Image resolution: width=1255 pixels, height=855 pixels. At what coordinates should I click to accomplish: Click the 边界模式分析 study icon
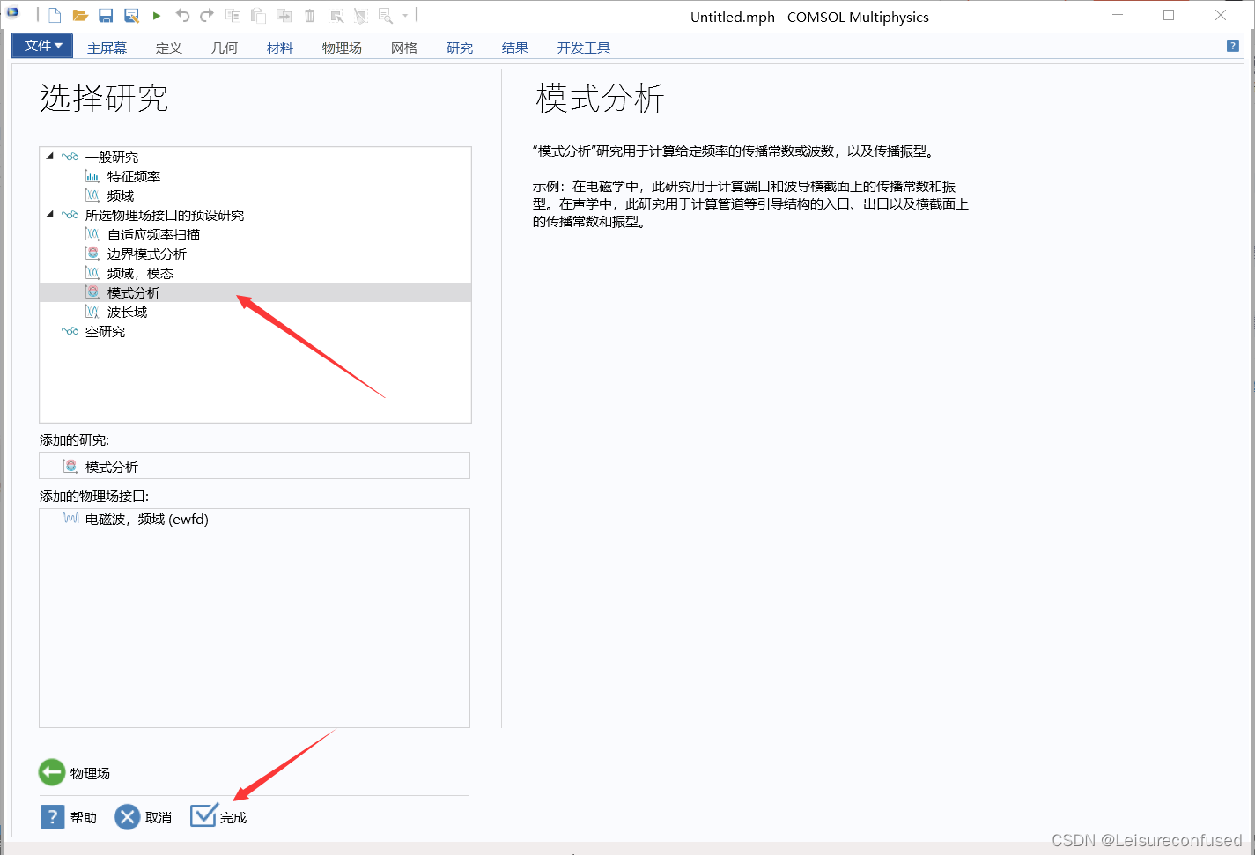pyautogui.click(x=92, y=254)
